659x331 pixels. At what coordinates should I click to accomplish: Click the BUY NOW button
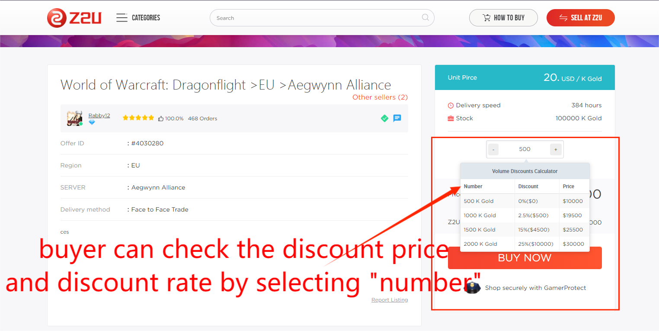[525, 258]
